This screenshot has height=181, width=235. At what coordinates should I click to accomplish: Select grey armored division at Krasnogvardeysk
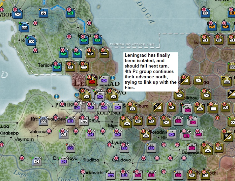(x=43, y=121)
